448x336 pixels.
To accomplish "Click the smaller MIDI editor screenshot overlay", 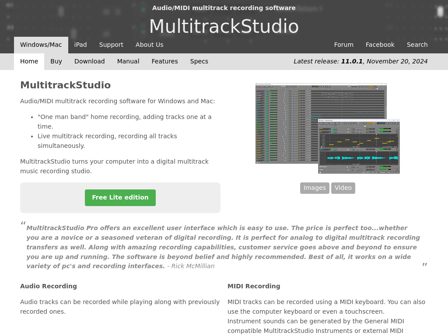I will (x=359, y=147).
